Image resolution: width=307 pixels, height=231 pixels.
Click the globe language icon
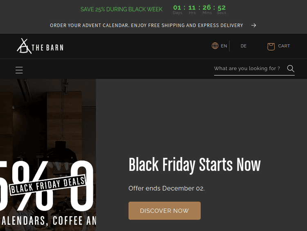(x=215, y=46)
